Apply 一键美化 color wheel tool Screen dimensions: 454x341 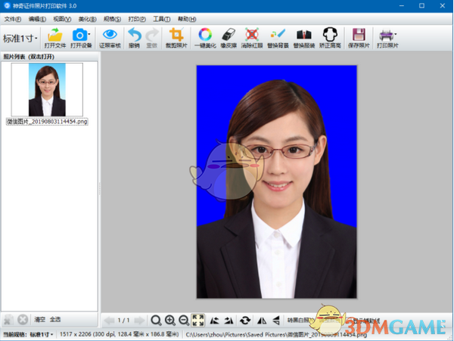pos(204,37)
